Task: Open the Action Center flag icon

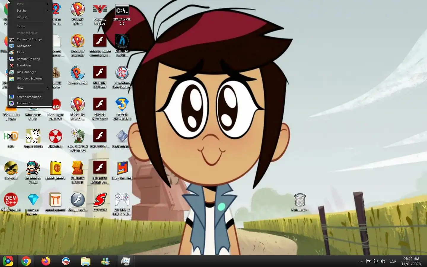Action: click(x=368, y=261)
